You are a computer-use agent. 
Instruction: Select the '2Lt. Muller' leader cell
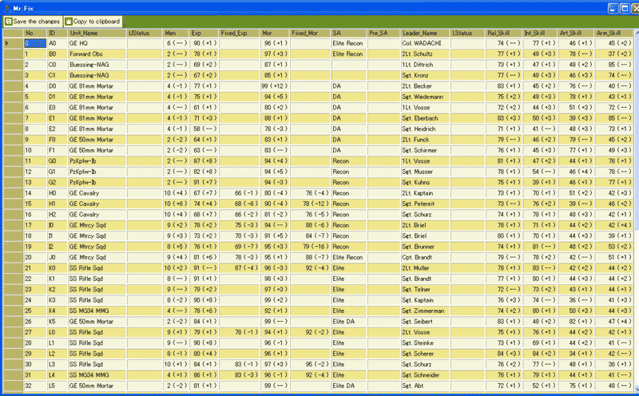(x=426, y=268)
